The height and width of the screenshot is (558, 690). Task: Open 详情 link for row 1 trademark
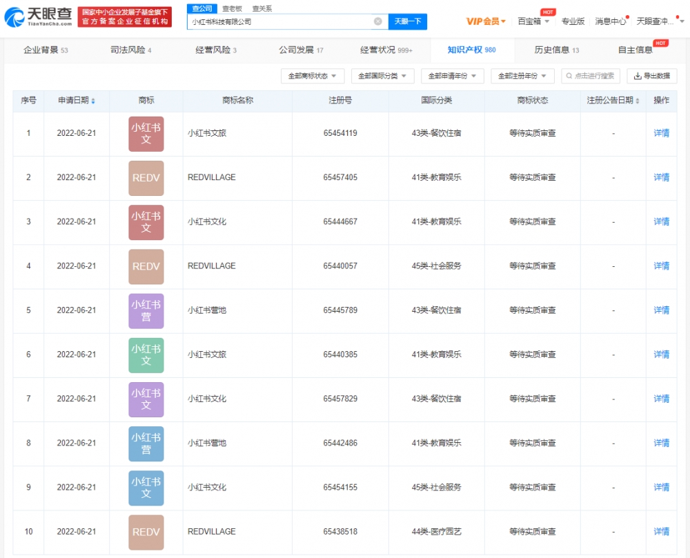coord(661,133)
